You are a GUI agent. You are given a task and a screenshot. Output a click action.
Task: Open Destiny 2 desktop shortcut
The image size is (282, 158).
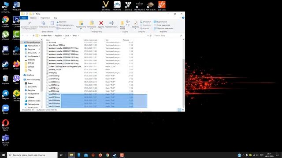pos(128,6)
